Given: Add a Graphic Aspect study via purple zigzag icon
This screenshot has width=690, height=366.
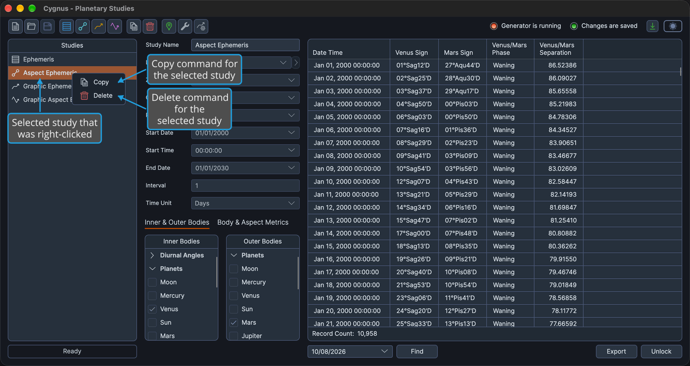Looking at the screenshot, I should 114,26.
